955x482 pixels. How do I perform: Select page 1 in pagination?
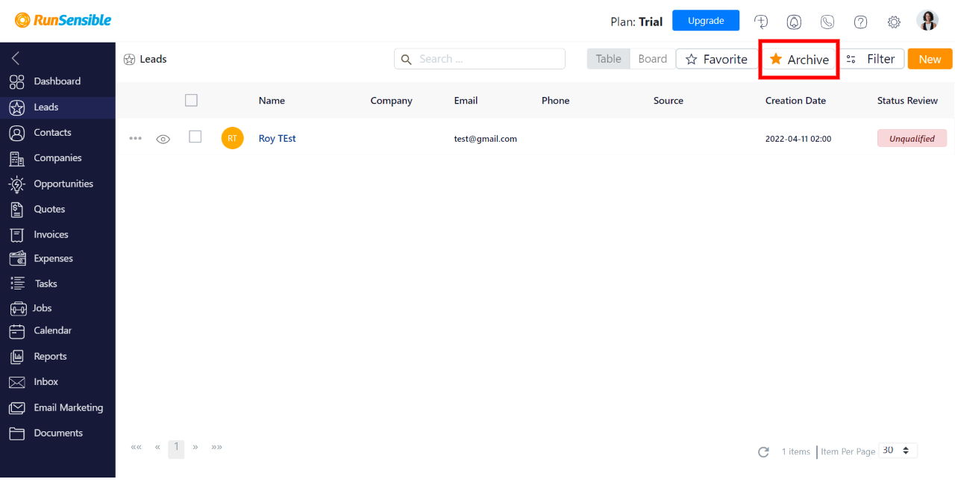pos(176,448)
